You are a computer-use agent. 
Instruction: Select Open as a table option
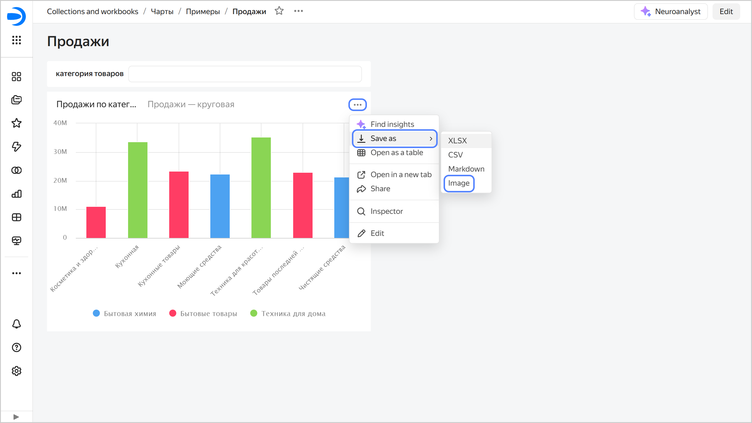pos(397,152)
